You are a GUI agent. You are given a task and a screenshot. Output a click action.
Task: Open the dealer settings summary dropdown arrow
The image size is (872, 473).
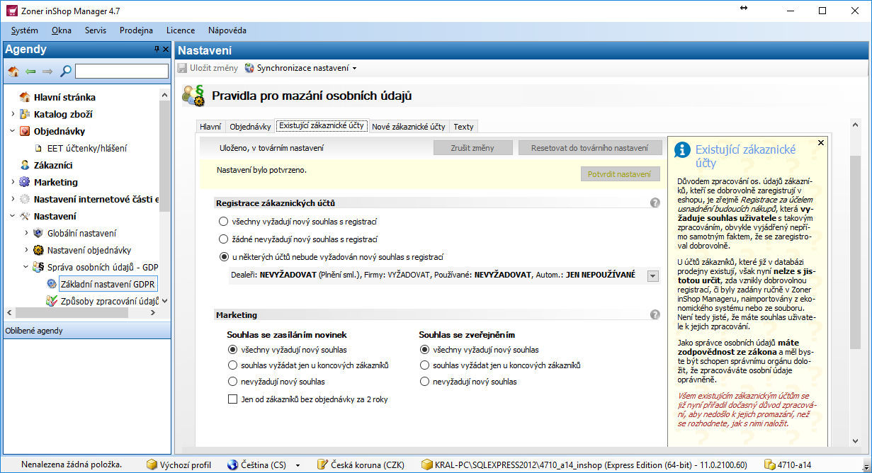tap(653, 275)
